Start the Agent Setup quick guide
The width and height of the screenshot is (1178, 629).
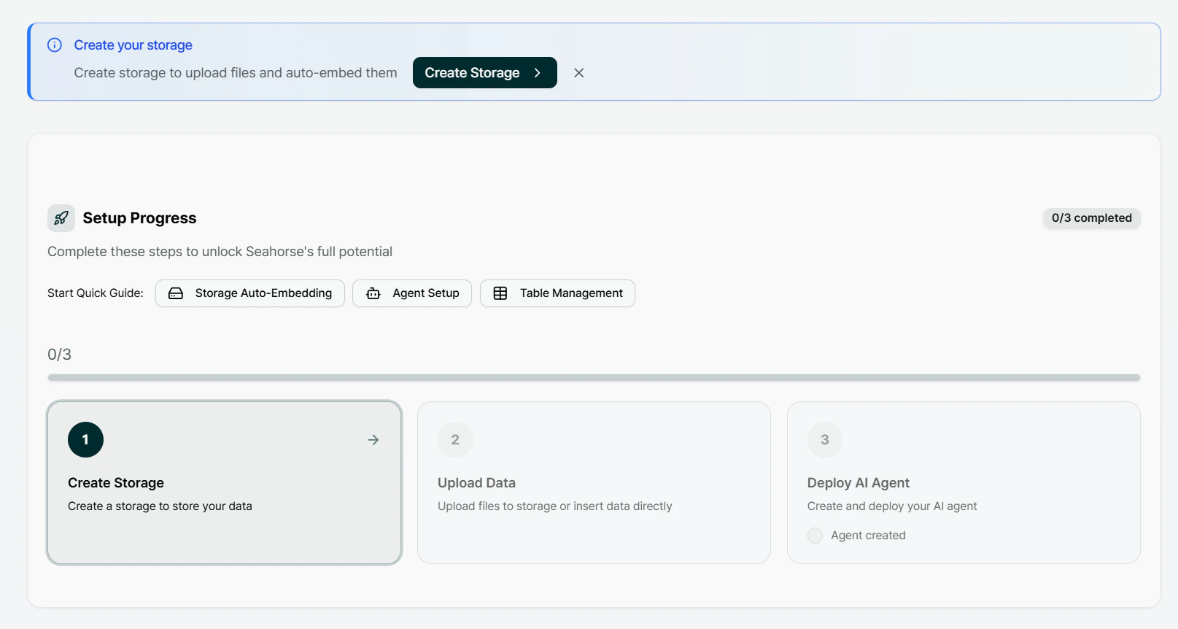pyautogui.click(x=412, y=293)
